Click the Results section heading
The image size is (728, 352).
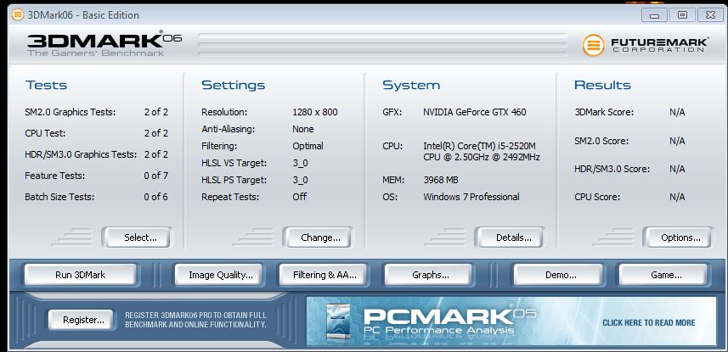click(602, 86)
